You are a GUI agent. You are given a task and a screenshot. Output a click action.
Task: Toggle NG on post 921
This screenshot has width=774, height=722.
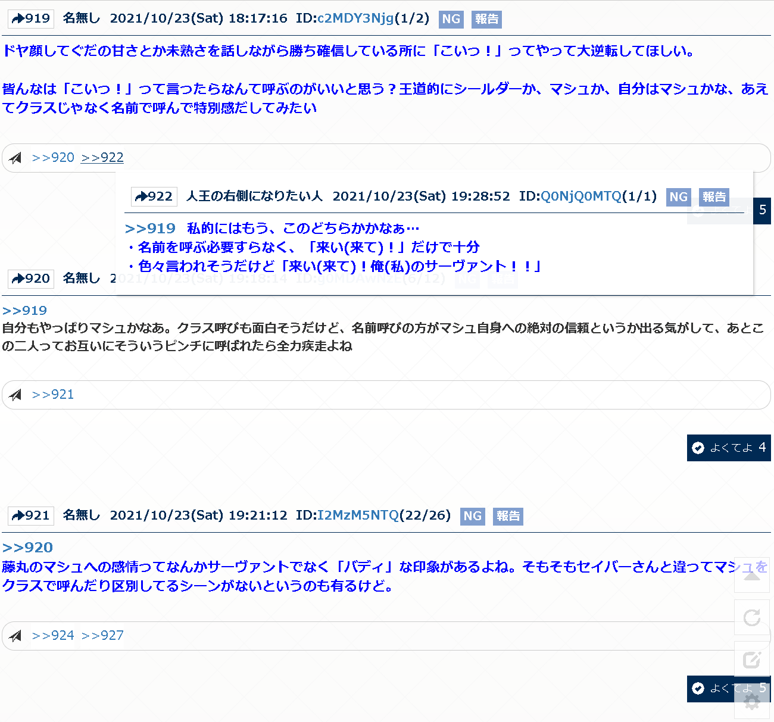click(472, 516)
